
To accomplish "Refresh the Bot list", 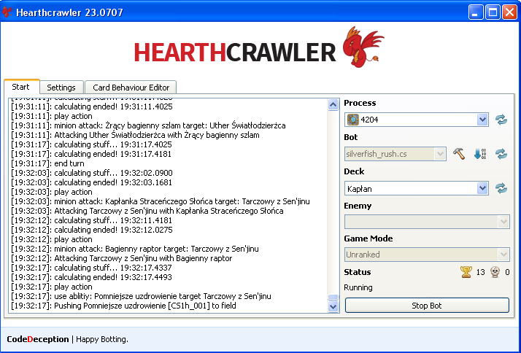I will pos(501,154).
